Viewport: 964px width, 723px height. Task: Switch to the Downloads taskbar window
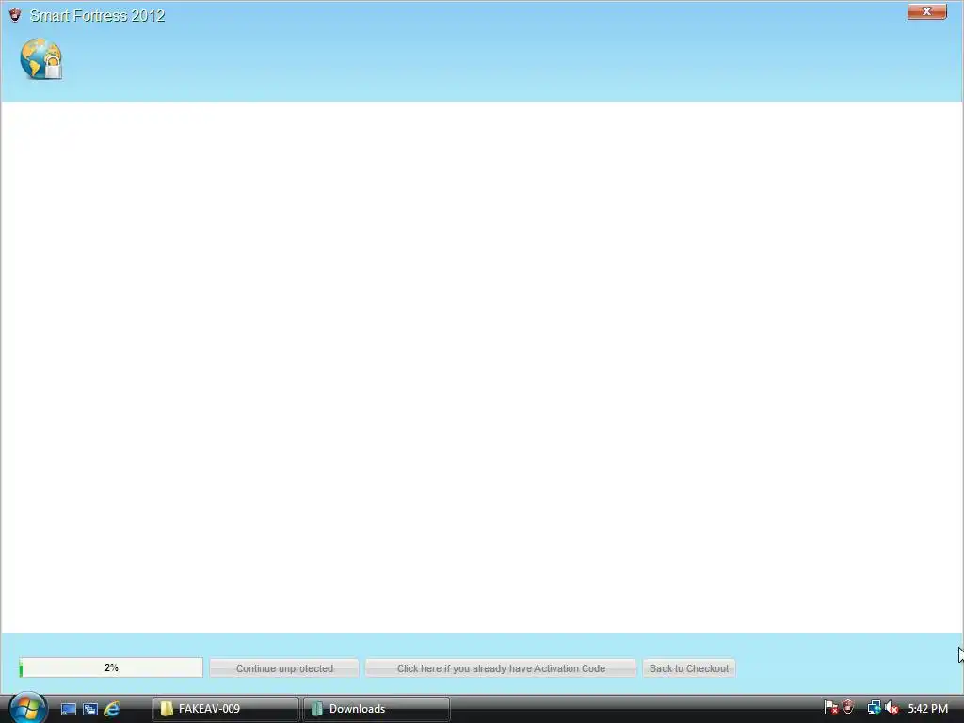[377, 709]
